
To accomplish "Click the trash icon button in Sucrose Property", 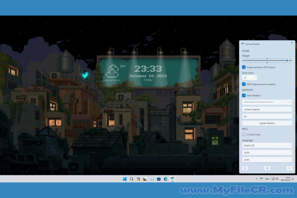I will 245,168.
